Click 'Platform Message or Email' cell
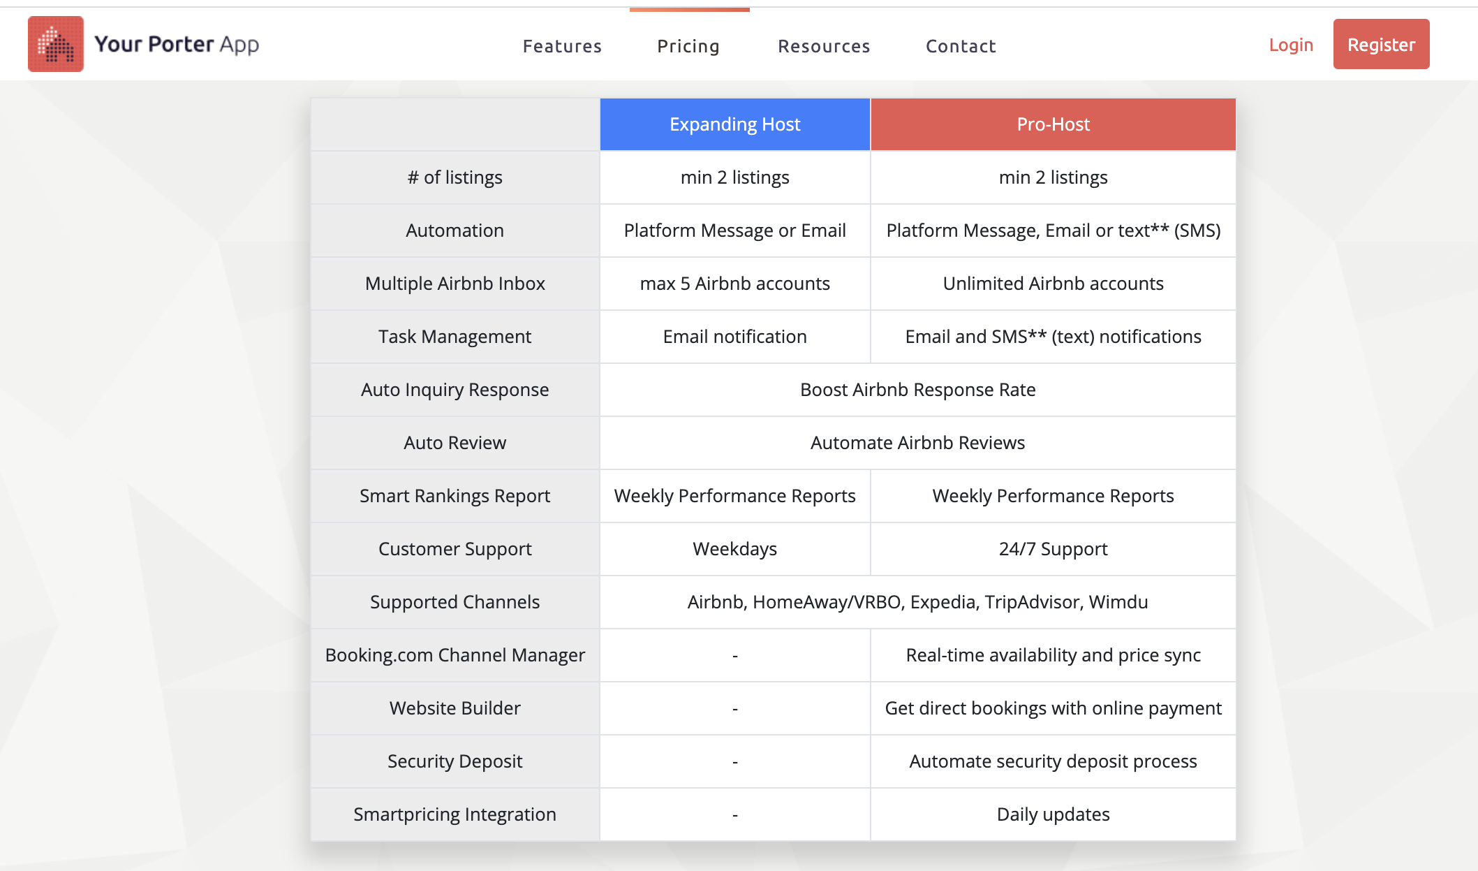The width and height of the screenshot is (1478, 871). [x=734, y=230]
